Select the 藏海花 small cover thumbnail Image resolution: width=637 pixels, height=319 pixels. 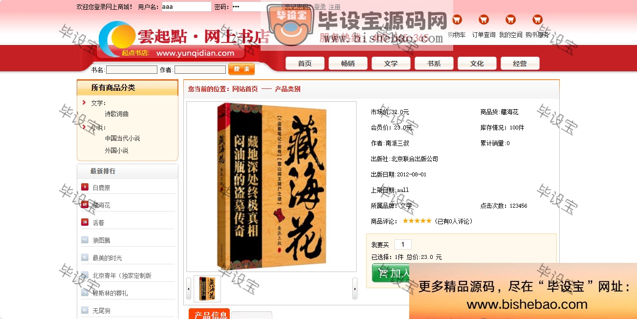(207, 289)
